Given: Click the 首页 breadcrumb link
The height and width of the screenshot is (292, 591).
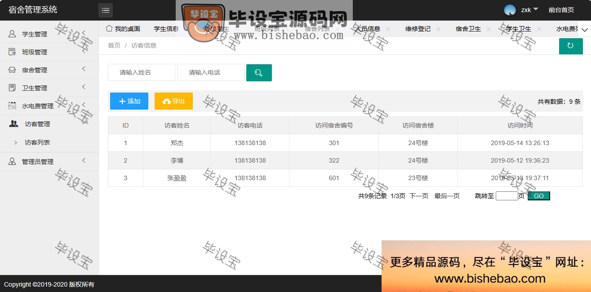Looking at the screenshot, I should (x=114, y=45).
